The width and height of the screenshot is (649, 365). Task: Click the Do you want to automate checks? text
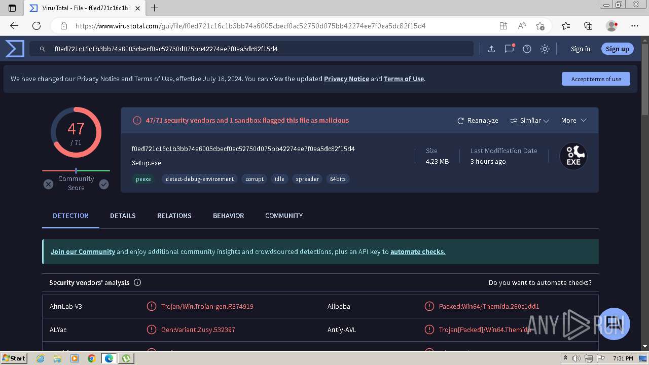540,282
